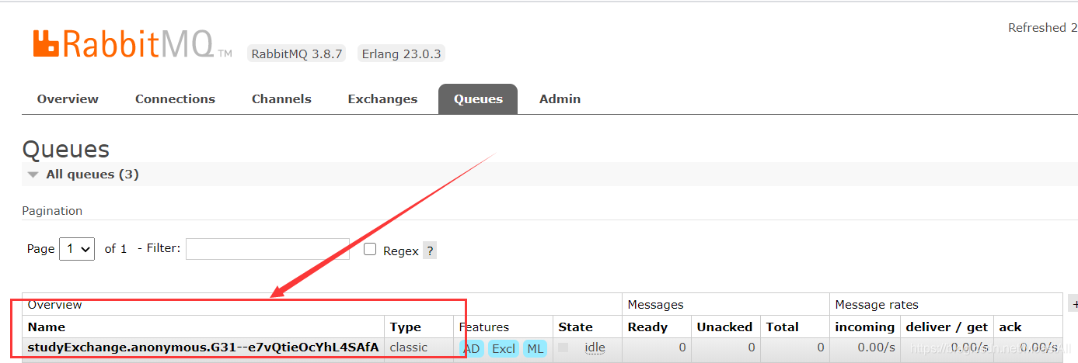
Task: Sort queues by Type column
Action: tap(405, 327)
